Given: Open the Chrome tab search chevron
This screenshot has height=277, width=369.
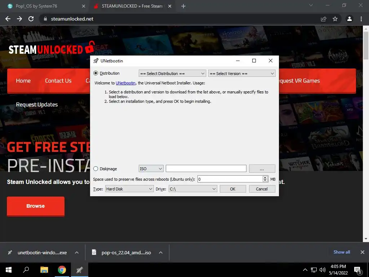Looking at the screenshot, I should pos(311,5).
